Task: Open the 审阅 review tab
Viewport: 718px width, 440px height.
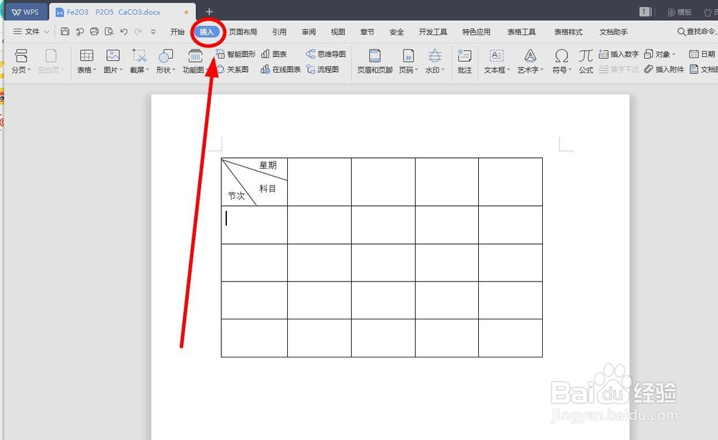Action: (x=308, y=32)
